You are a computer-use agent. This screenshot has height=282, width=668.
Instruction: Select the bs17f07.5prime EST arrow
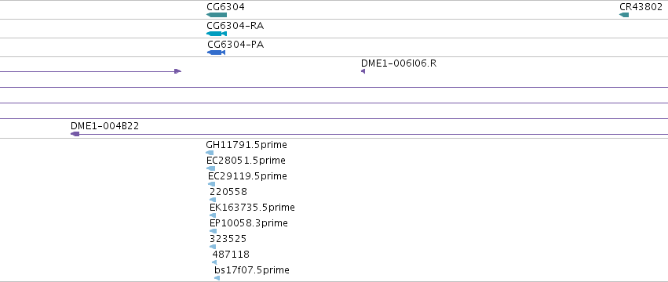pyautogui.click(x=217, y=278)
